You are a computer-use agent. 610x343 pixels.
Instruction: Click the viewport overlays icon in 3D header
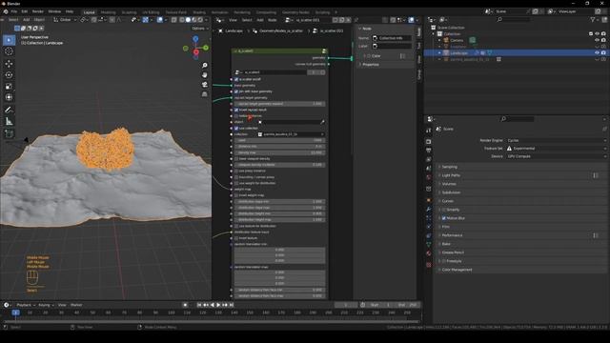point(160,20)
